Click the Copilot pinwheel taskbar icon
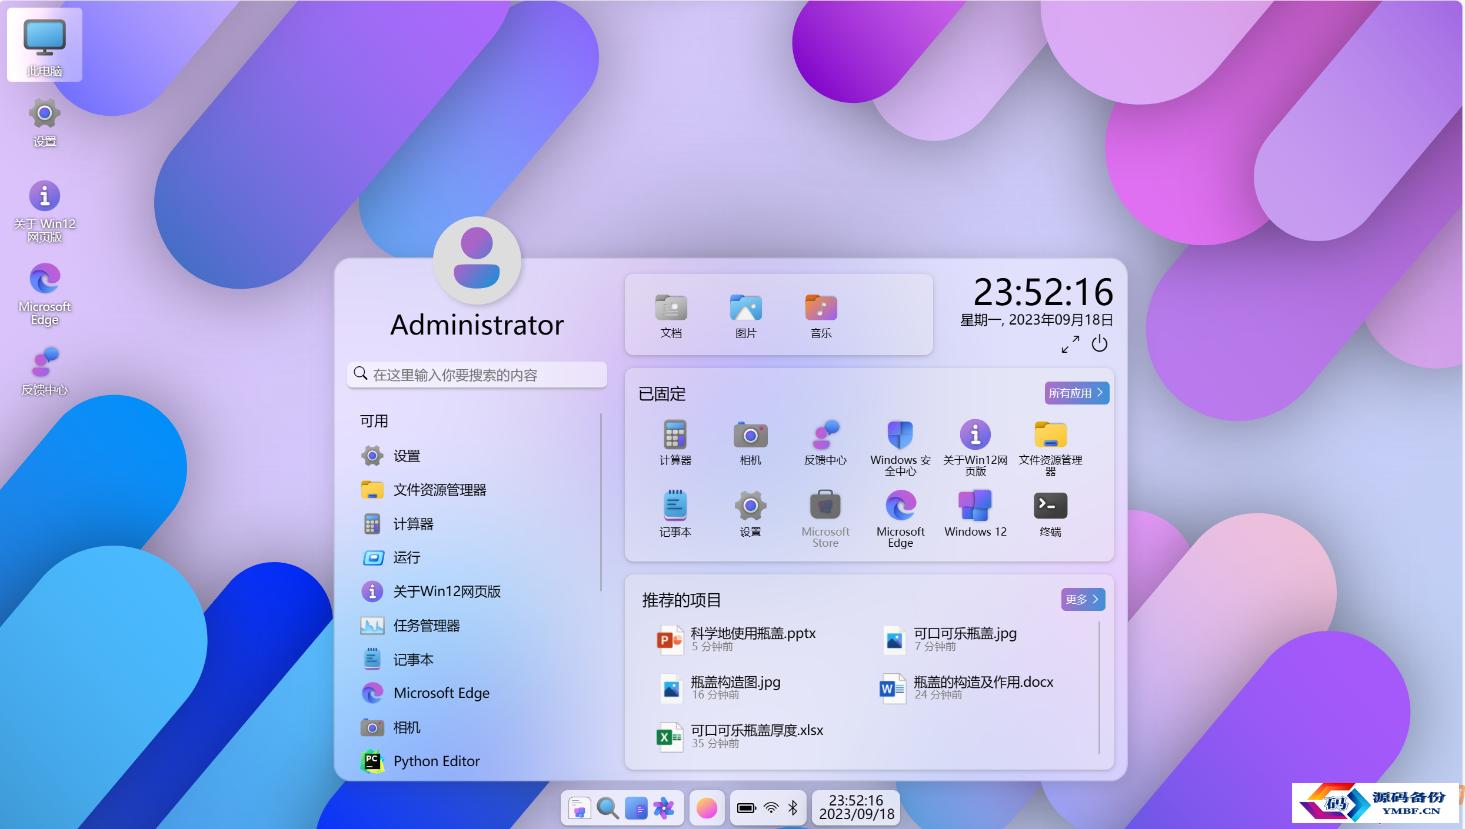 click(664, 808)
